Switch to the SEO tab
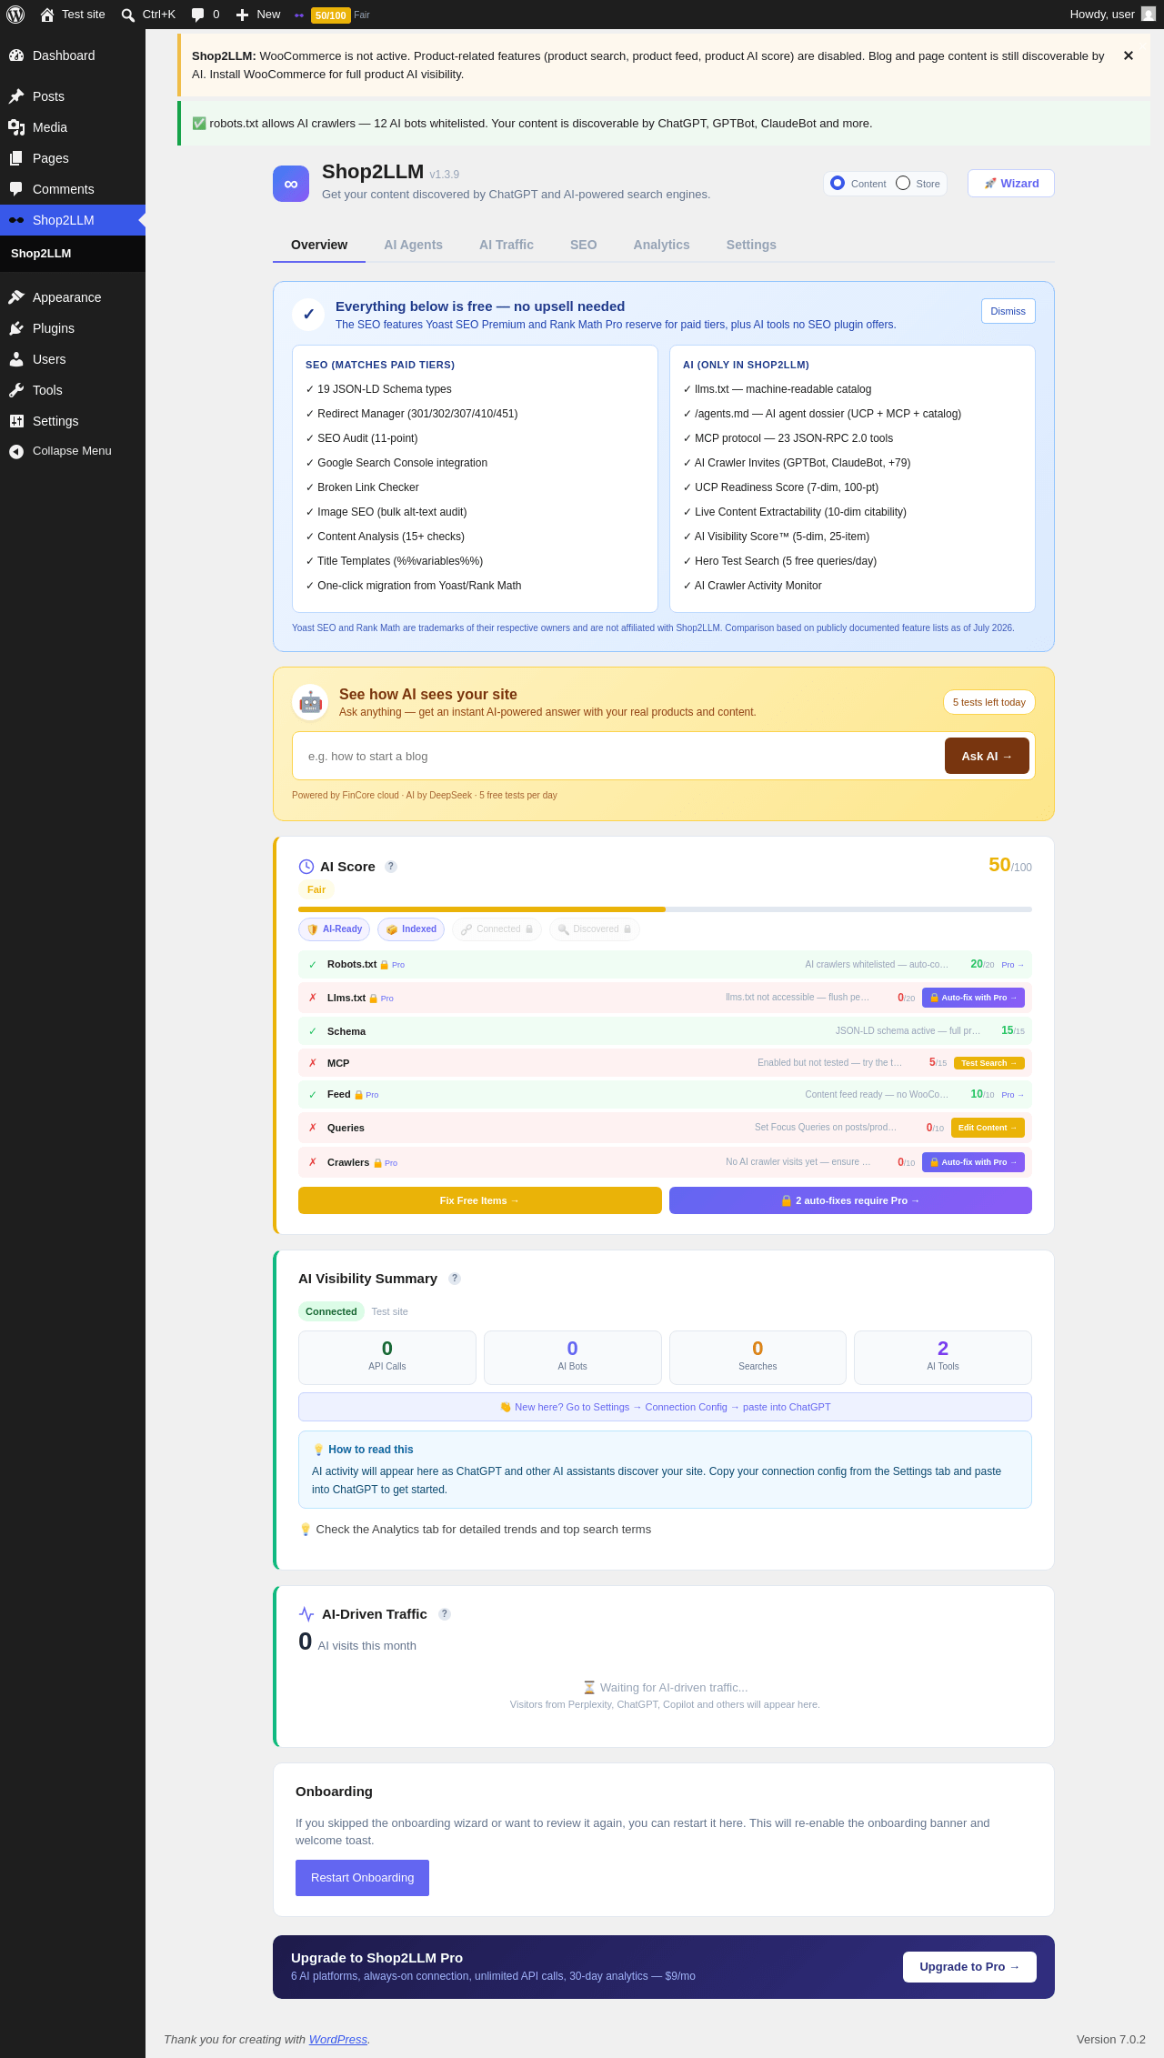The image size is (1164, 2058). [584, 245]
